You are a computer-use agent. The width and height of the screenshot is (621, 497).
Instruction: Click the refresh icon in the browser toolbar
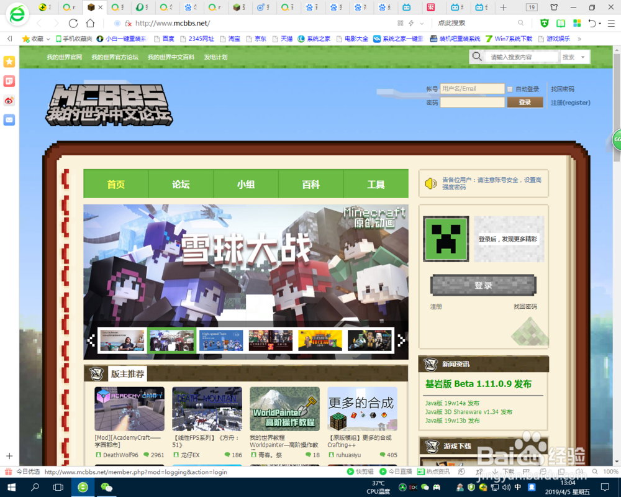pyautogui.click(x=73, y=23)
